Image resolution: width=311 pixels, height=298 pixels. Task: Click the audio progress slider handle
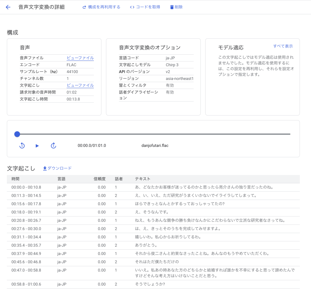click(x=17, y=134)
